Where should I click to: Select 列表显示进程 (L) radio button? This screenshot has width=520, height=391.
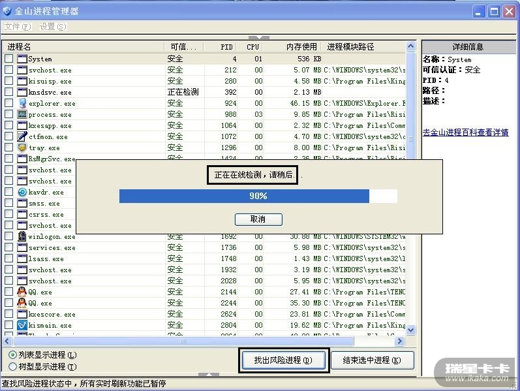pos(12,355)
